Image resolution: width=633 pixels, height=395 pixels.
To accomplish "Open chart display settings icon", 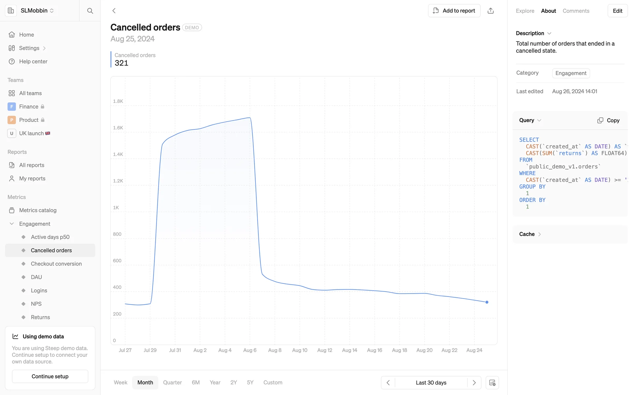I will pos(492,382).
